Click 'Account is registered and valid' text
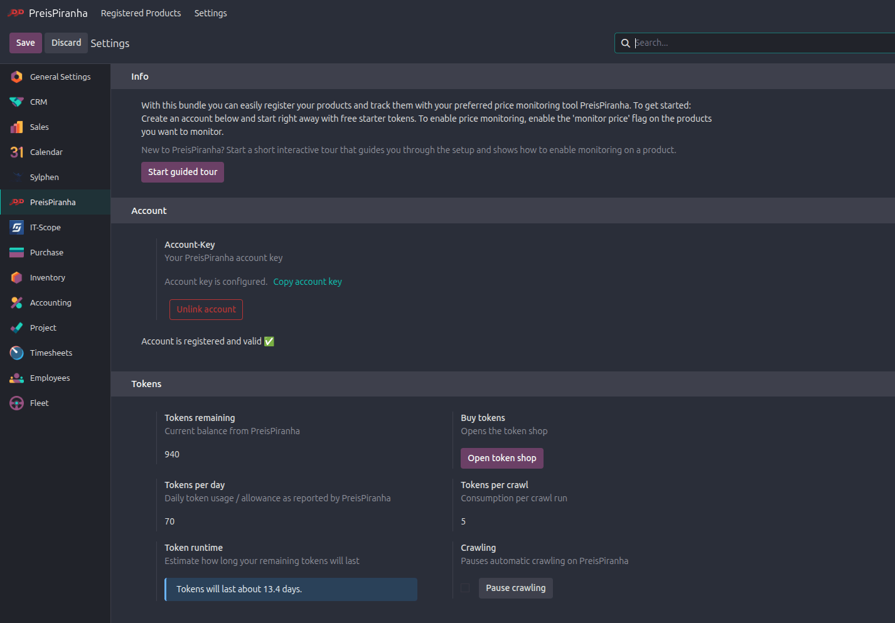The height and width of the screenshot is (623, 895). 201,341
